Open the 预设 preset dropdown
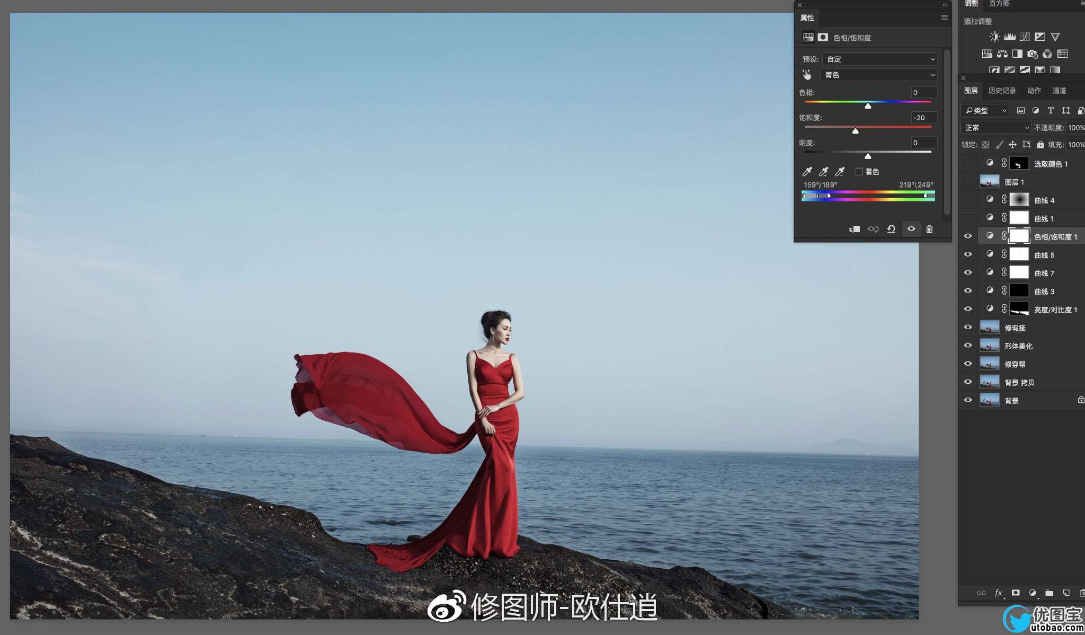1085x635 pixels. [x=879, y=59]
